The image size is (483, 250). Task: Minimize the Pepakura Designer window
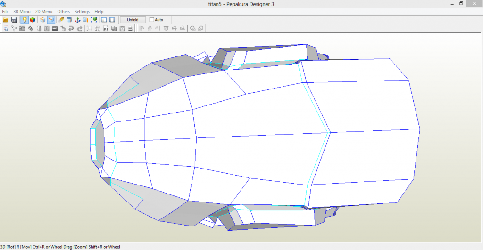[452, 4]
